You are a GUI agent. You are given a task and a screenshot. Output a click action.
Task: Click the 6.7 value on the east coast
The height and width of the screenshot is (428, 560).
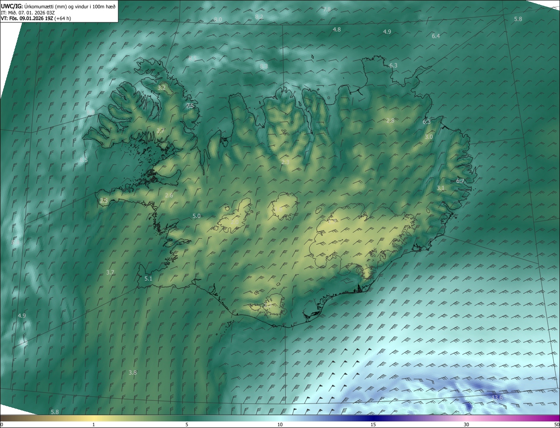pyautogui.click(x=460, y=181)
